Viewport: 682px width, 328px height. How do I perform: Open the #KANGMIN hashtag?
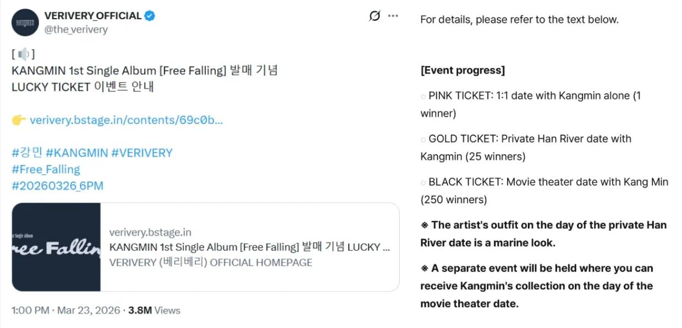[77, 152]
